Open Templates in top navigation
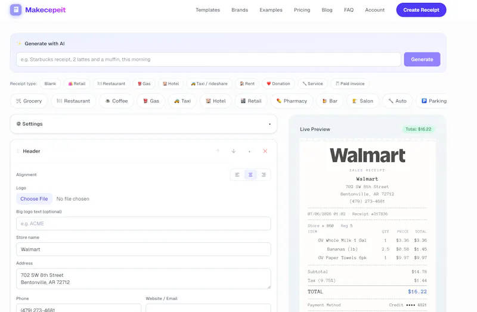The height and width of the screenshot is (312, 477). (207, 10)
